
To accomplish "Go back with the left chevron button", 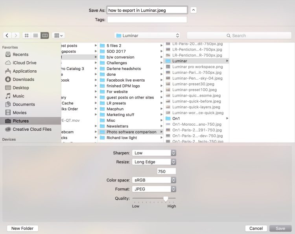I will click(x=7, y=35).
